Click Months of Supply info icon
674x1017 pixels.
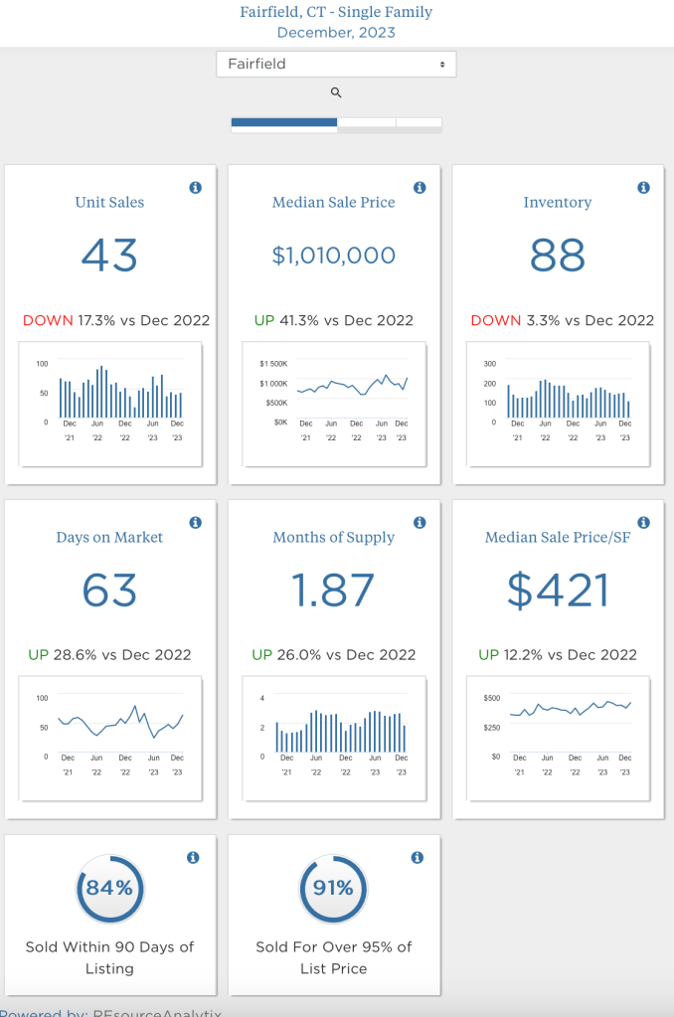(420, 523)
